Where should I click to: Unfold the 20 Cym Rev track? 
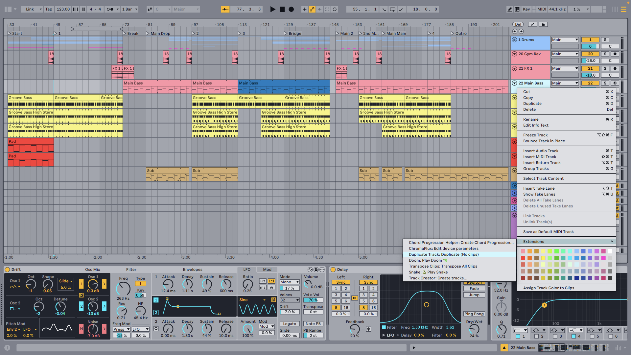(514, 54)
